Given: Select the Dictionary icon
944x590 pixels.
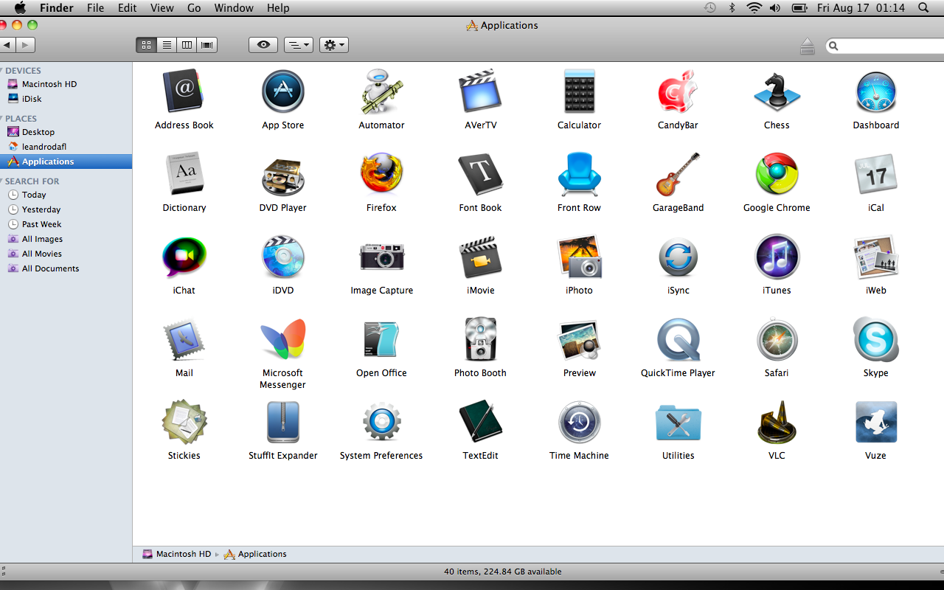Looking at the screenshot, I should click(184, 174).
